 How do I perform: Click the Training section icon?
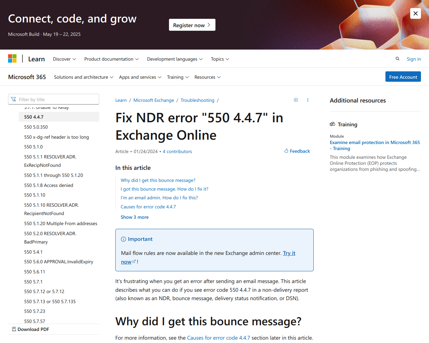pos(332,124)
